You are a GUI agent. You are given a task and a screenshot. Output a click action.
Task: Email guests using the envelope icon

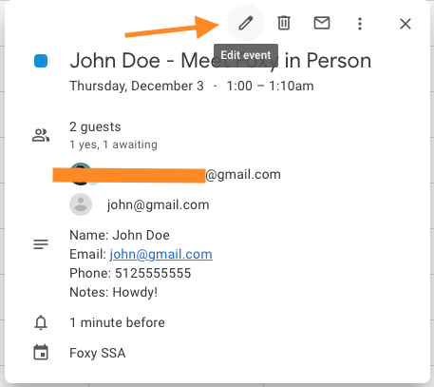[x=322, y=23]
